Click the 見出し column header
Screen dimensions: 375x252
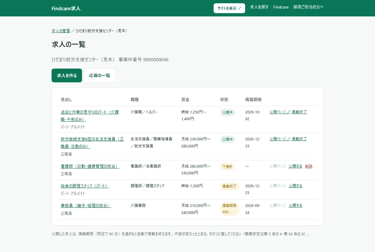pyautogui.click(x=66, y=100)
